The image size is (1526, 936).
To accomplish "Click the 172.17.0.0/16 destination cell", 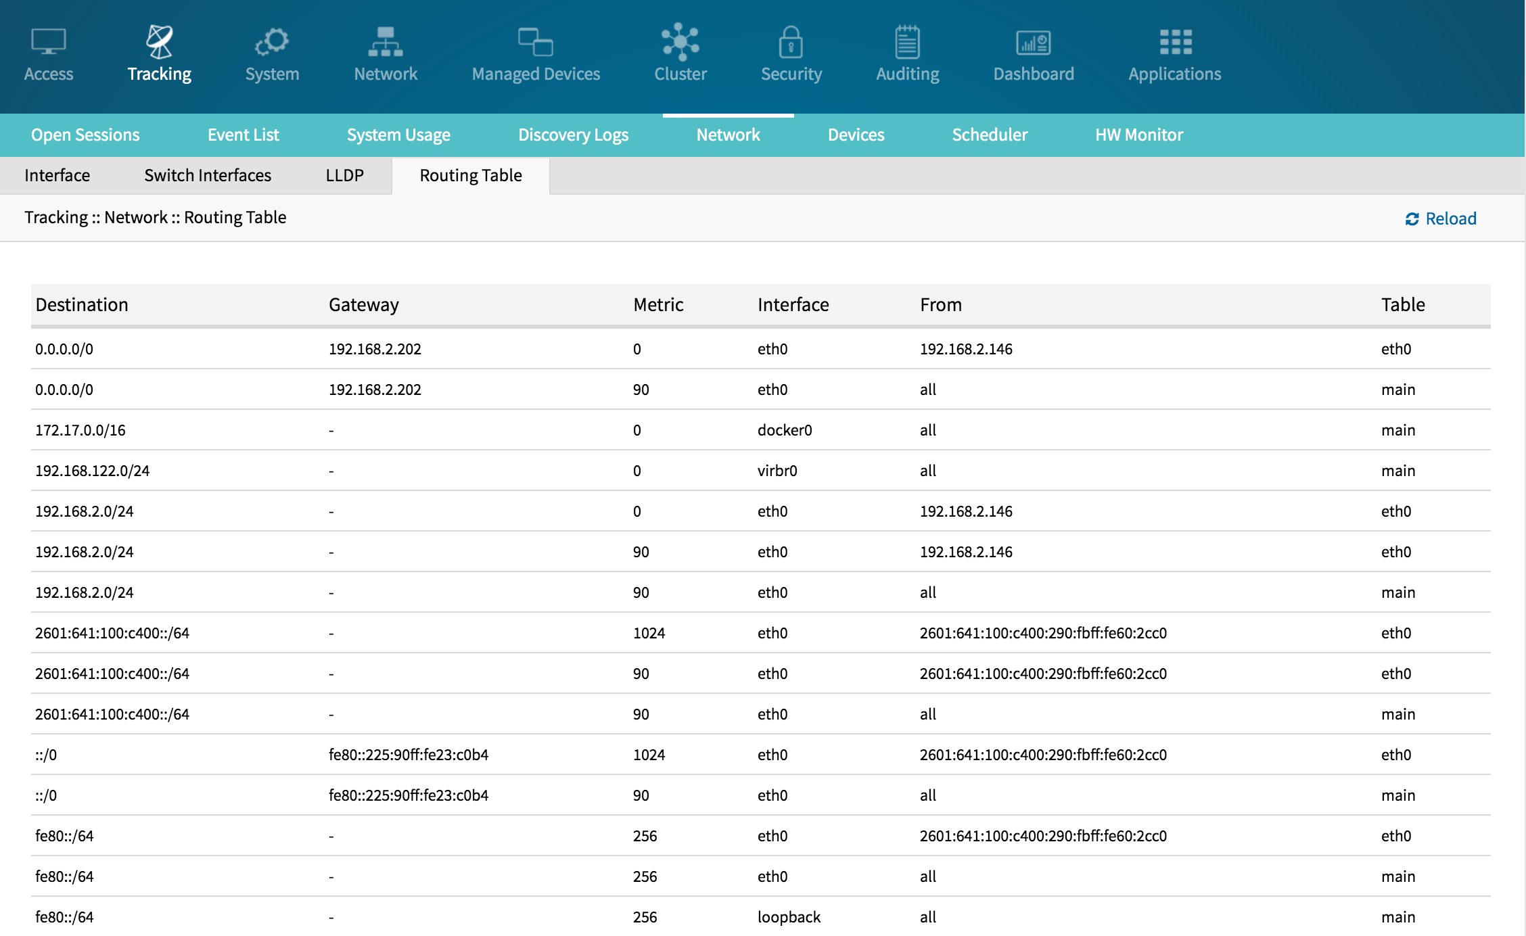I will click(x=80, y=430).
